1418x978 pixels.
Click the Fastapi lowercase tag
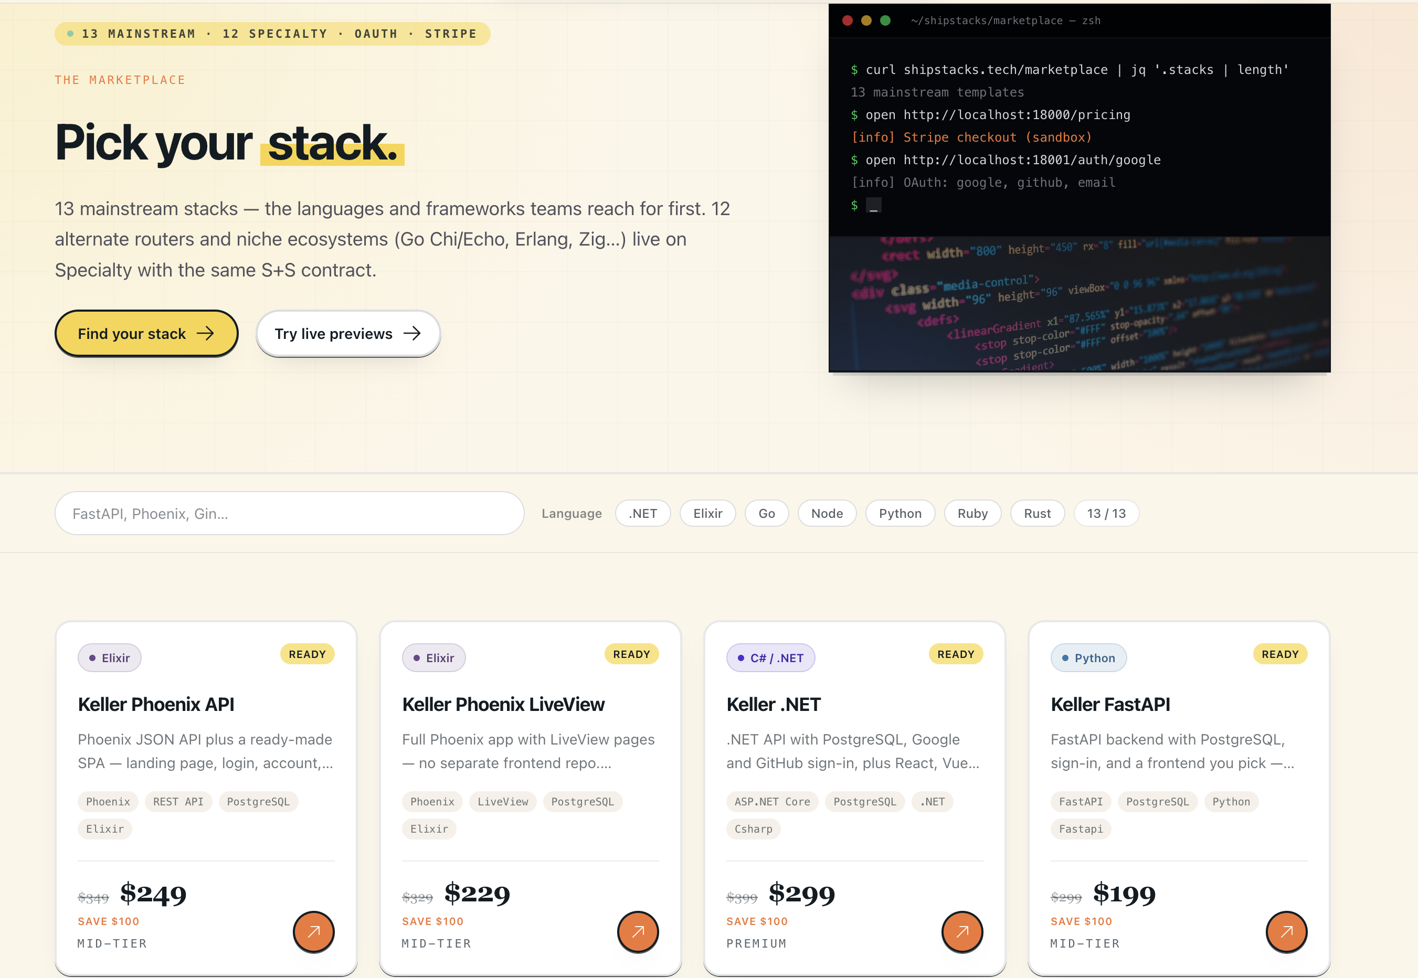click(1081, 829)
